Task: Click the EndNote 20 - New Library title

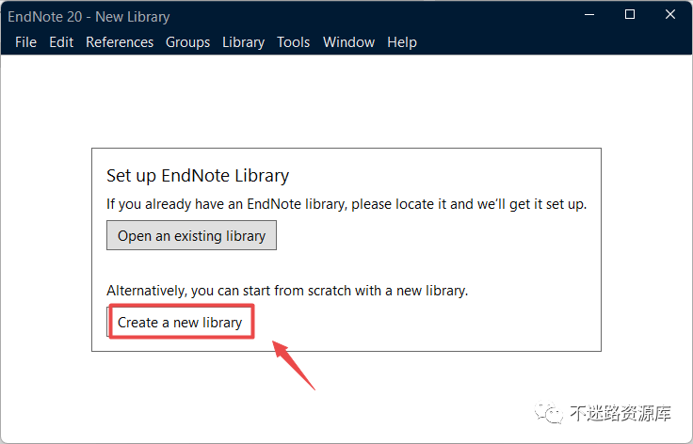Action: coord(89,17)
